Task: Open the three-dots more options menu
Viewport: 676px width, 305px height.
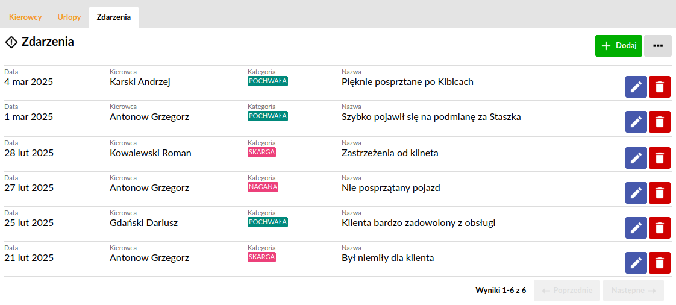Action: 658,46
